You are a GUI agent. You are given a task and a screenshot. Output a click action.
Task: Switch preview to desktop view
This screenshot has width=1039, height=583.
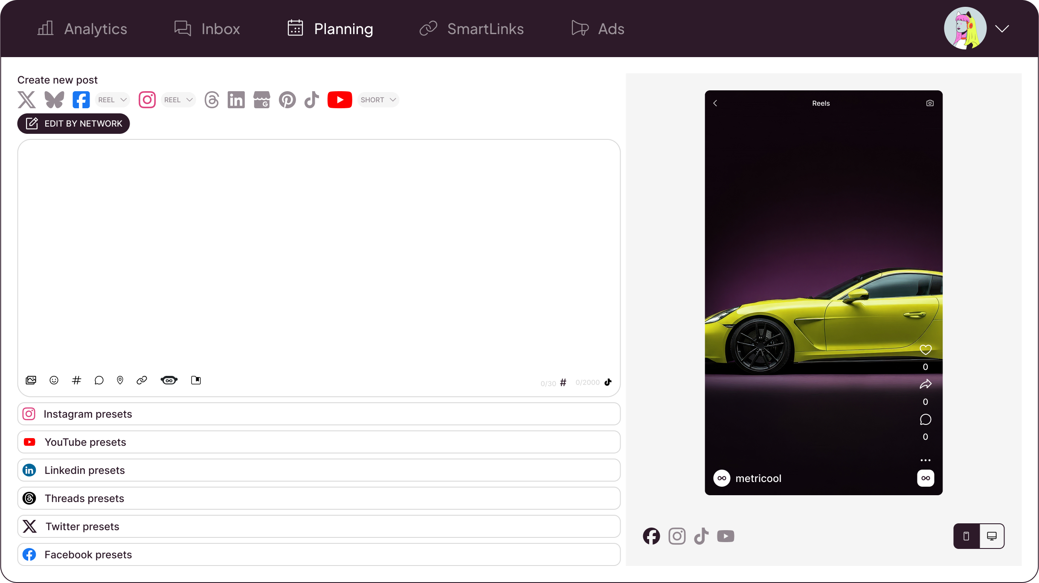(992, 536)
